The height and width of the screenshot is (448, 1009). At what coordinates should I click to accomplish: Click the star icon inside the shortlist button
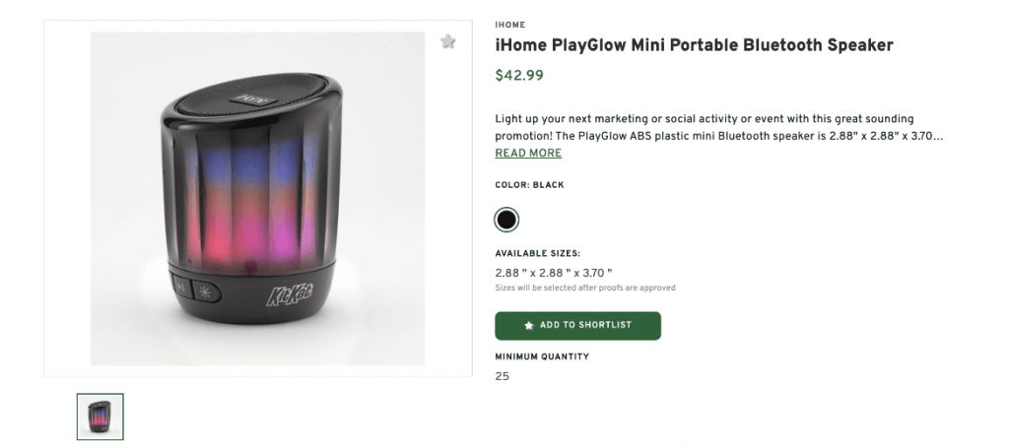(529, 325)
